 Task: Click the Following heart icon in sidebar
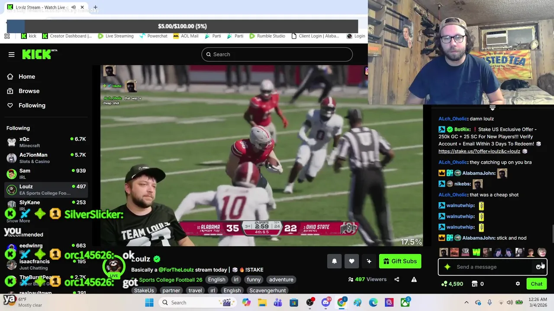click(x=10, y=105)
